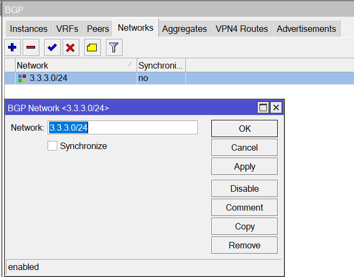The image size is (354, 277).
Task: Click the red X disable icon
Action: 70,48
